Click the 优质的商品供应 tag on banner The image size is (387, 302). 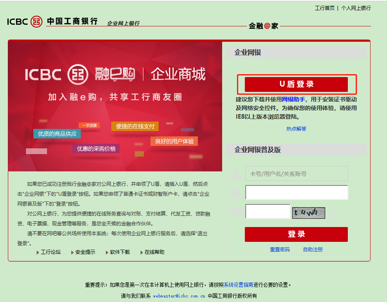[x=57, y=134]
